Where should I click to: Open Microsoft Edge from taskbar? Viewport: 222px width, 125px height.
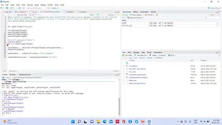click(105, 122)
